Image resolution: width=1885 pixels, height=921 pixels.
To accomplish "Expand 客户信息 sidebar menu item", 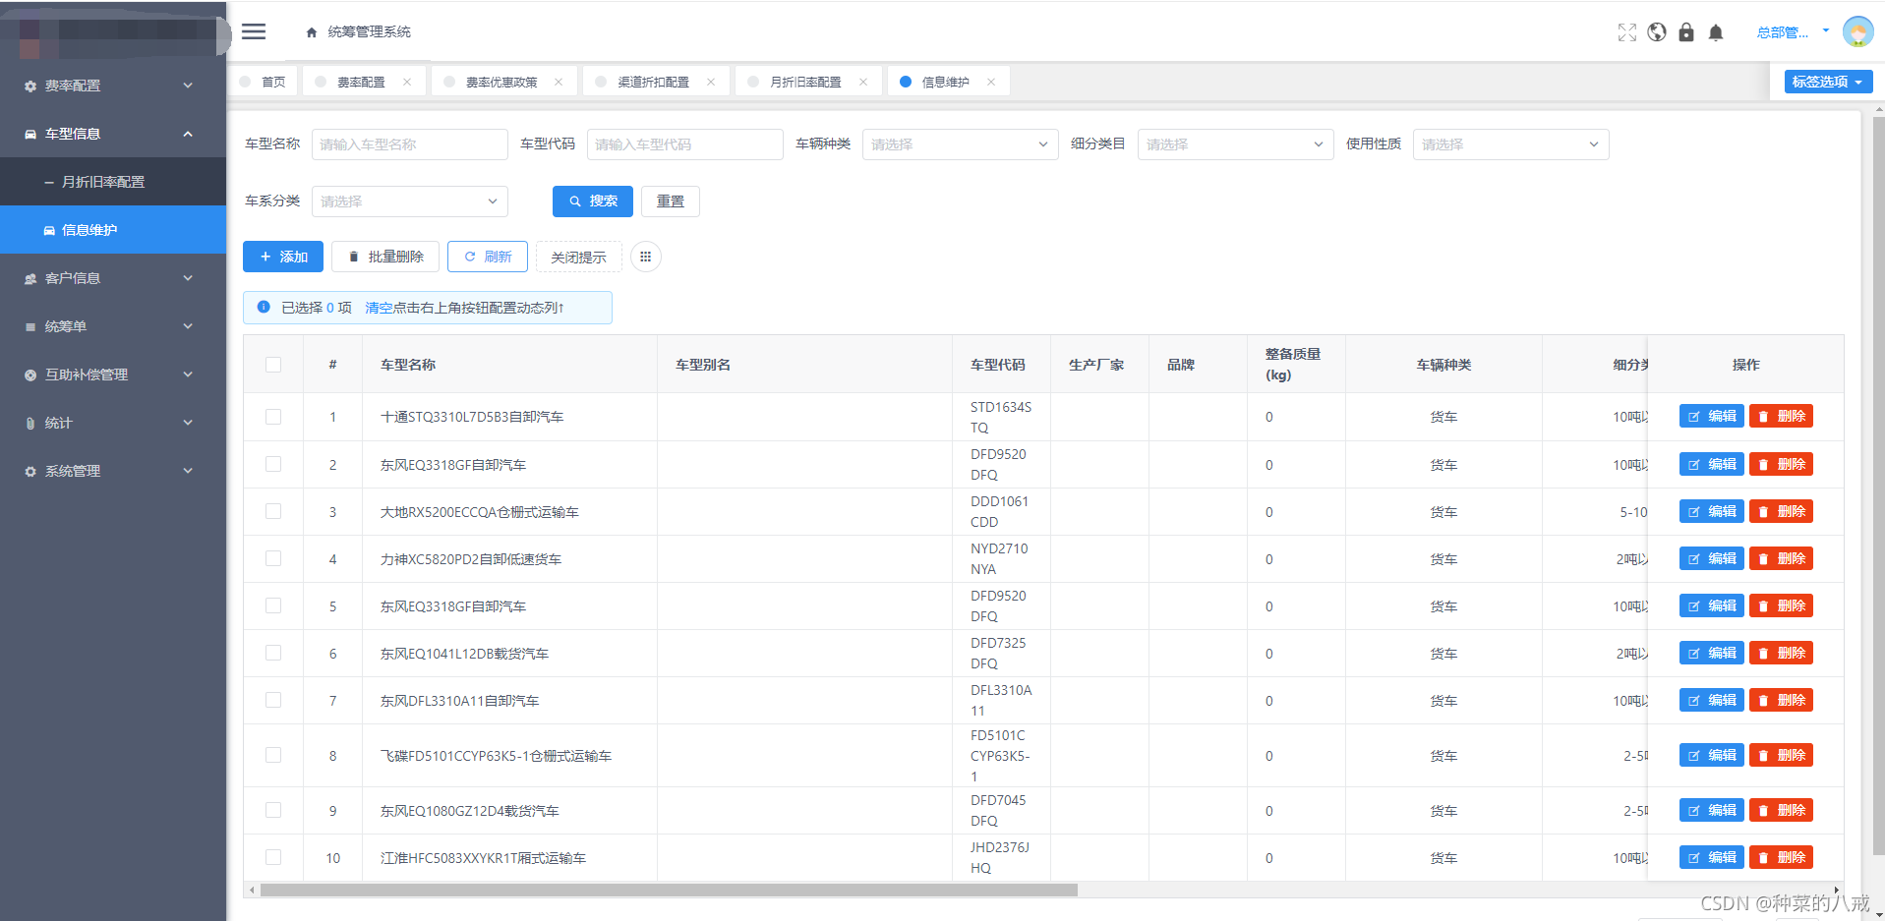I will click(x=113, y=278).
